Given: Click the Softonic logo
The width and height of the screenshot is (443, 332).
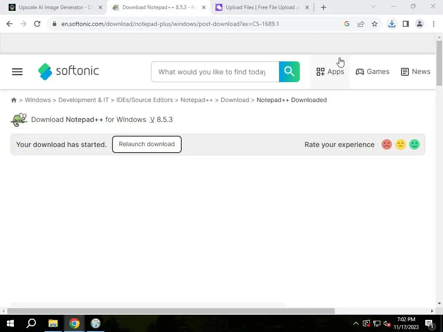Looking at the screenshot, I should tap(68, 71).
